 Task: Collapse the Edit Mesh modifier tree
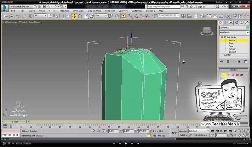(225, 37)
